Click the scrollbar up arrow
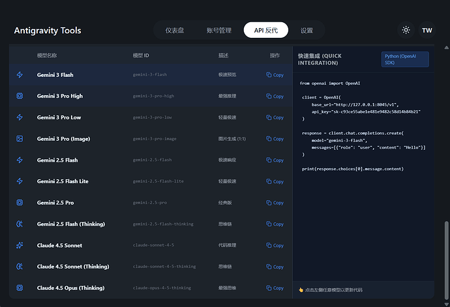450x307 pixels. (446, 48)
